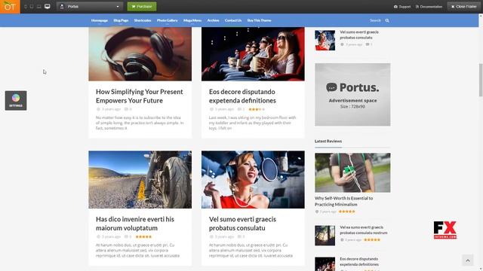Switch preview to desktop monitor view
The height and width of the screenshot is (271, 483).
[x=47, y=7]
